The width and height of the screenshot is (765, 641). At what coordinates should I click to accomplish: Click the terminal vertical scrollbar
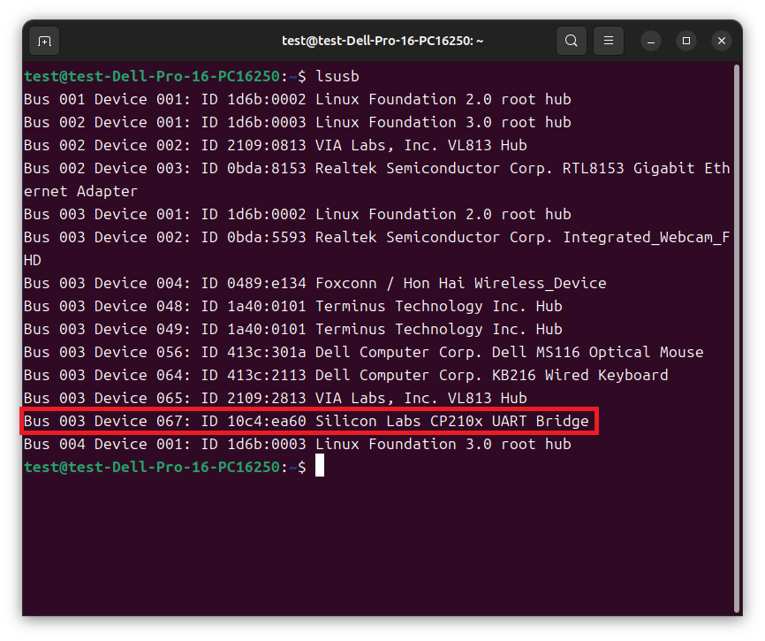pyautogui.click(x=737, y=339)
